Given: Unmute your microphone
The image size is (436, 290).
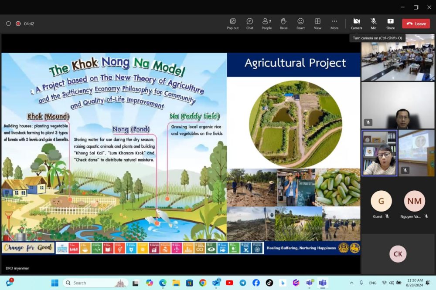Looking at the screenshot, I should [x=373, y=24].
